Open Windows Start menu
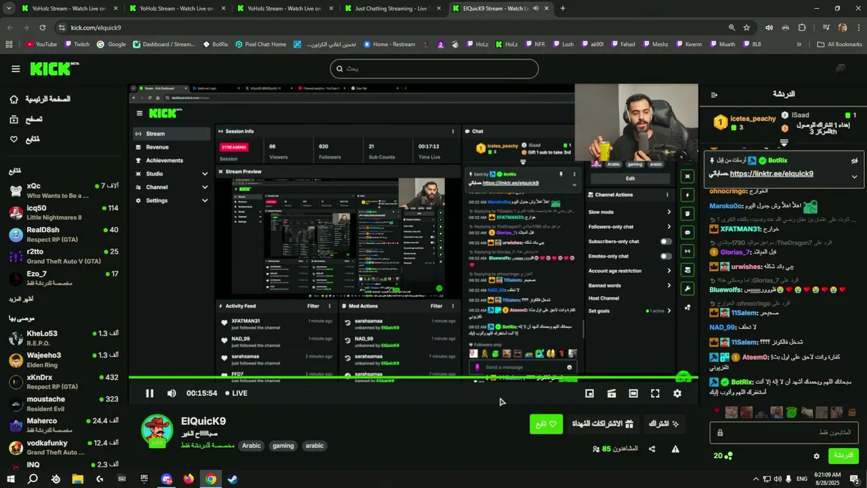Viewport: 867px width, 488px height. coord(9,479)
